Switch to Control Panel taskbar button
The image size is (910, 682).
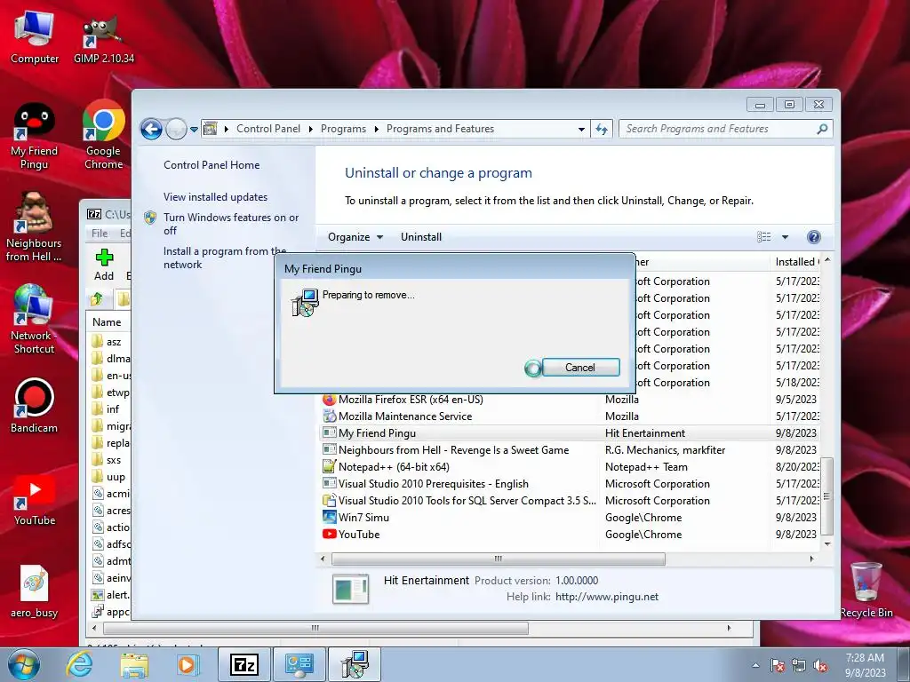coord(299,664)
